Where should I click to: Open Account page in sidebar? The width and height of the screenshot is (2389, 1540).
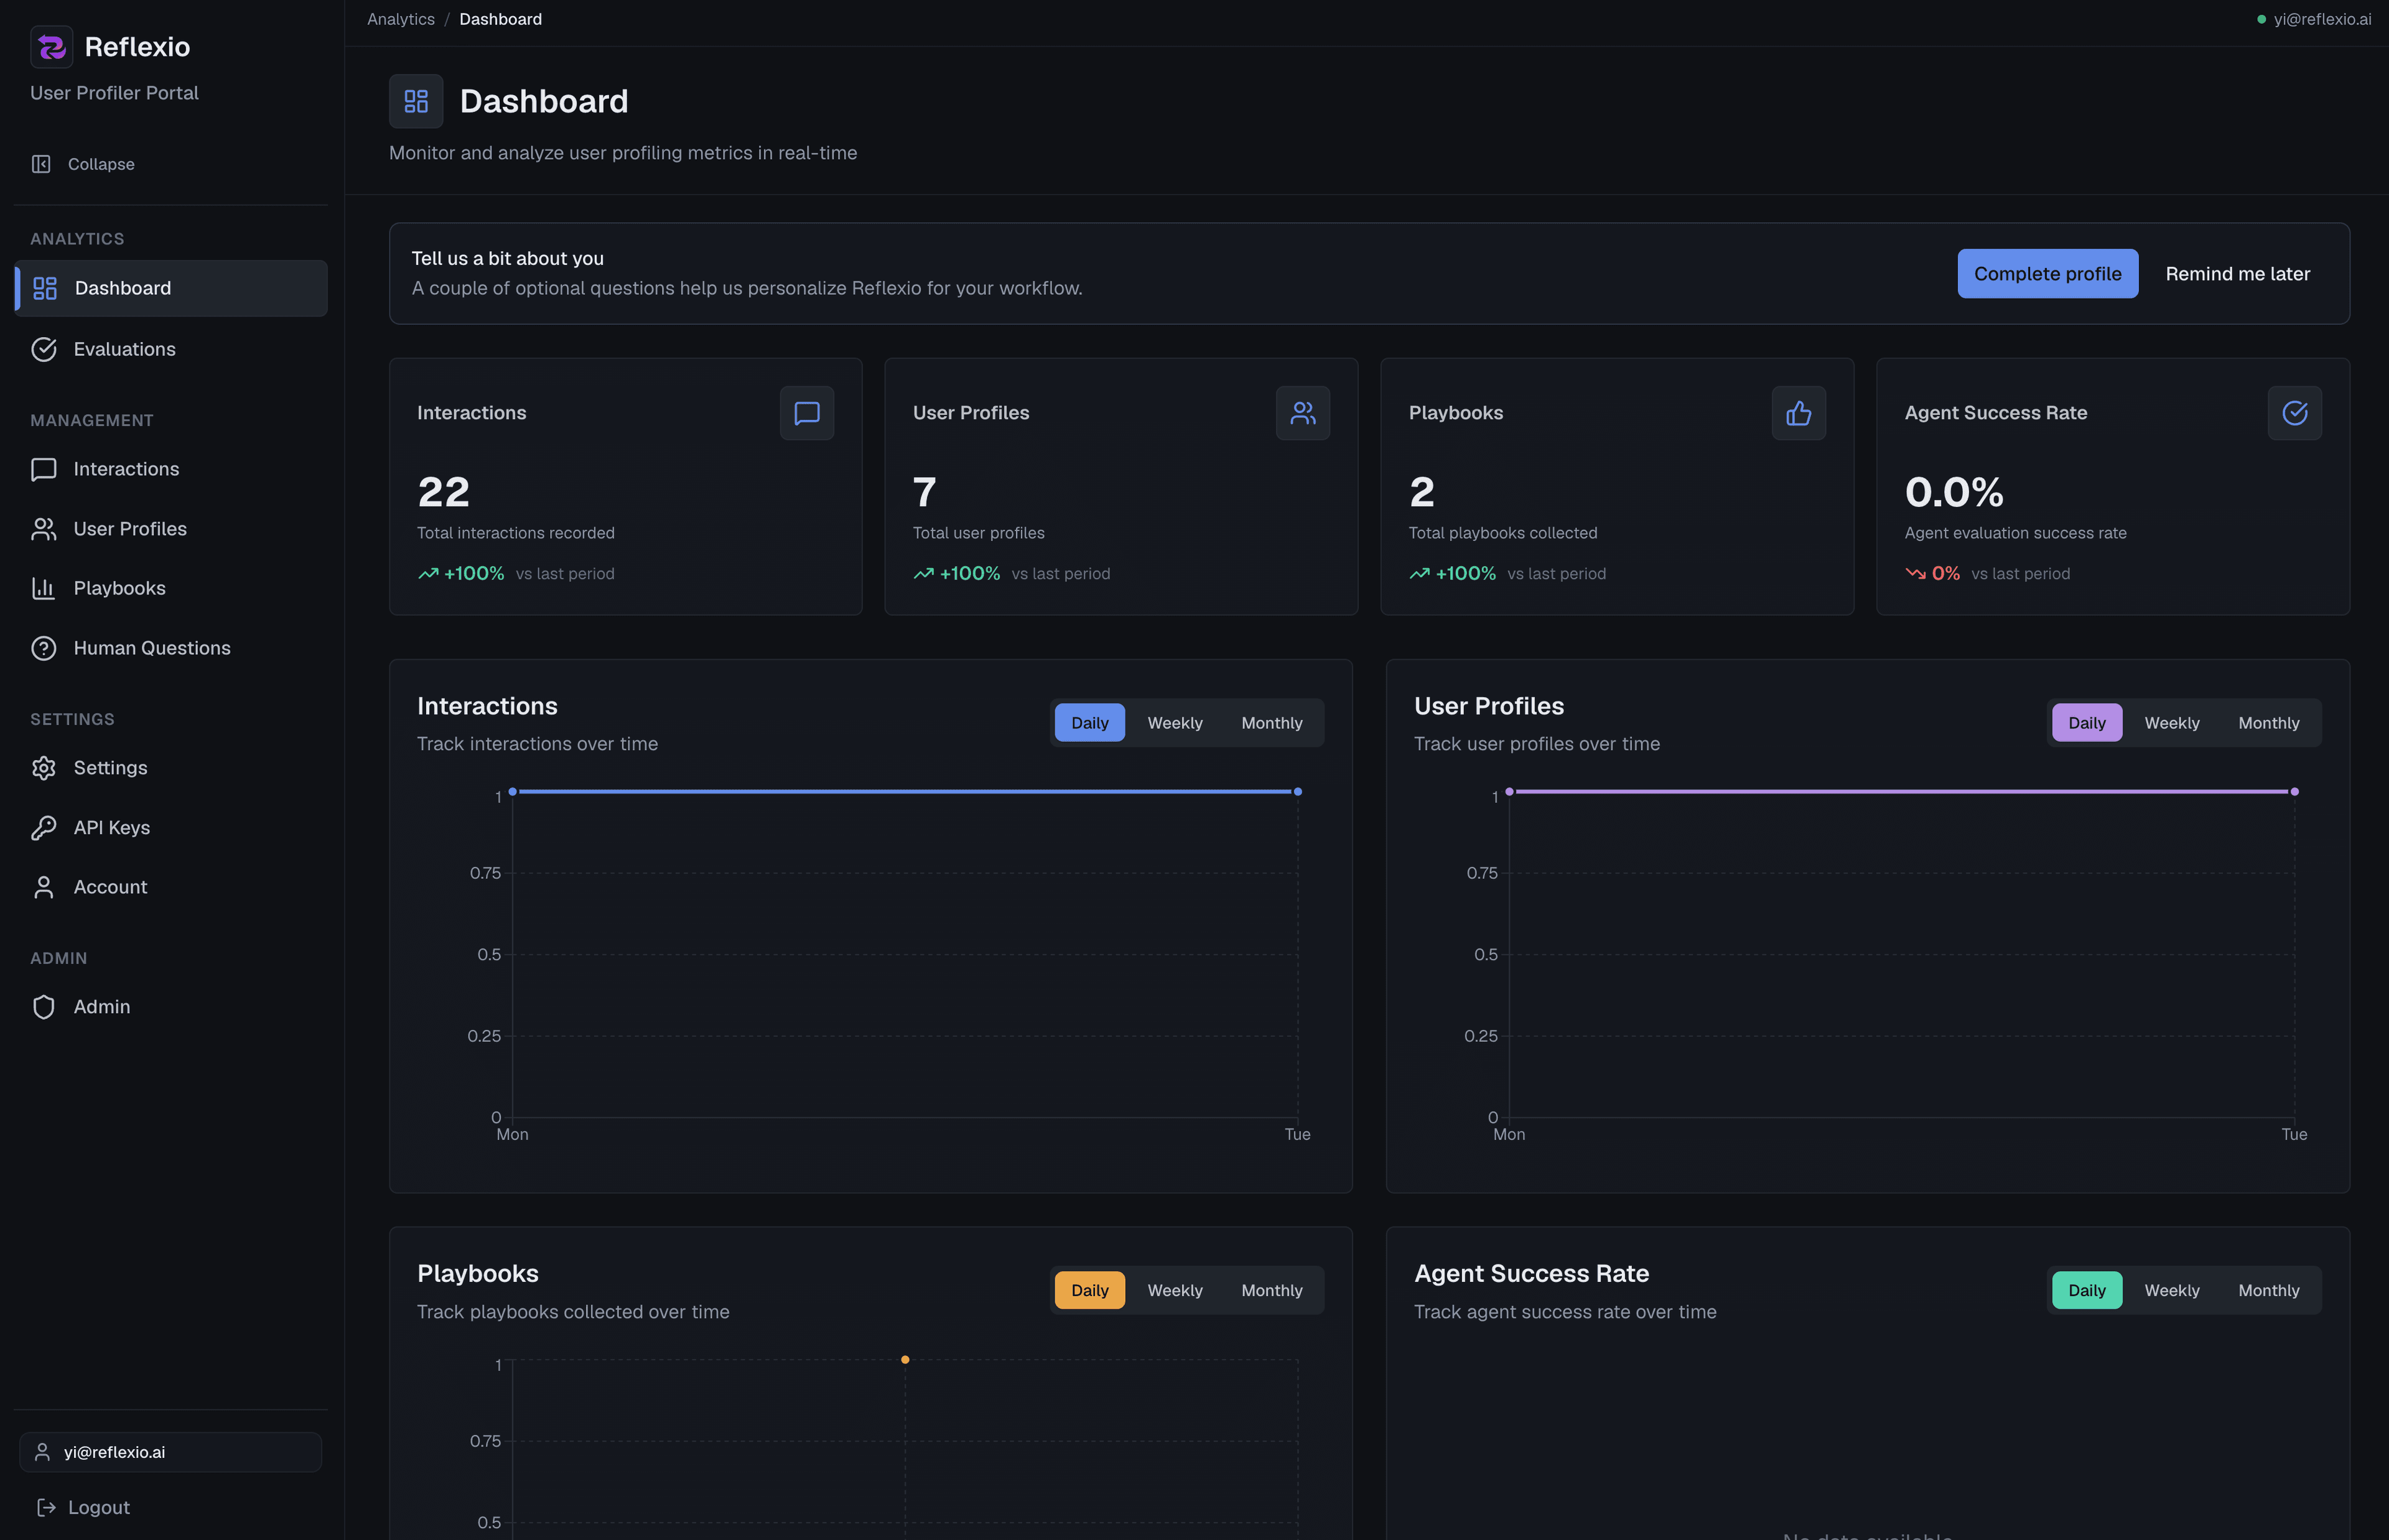coord(171,887)
